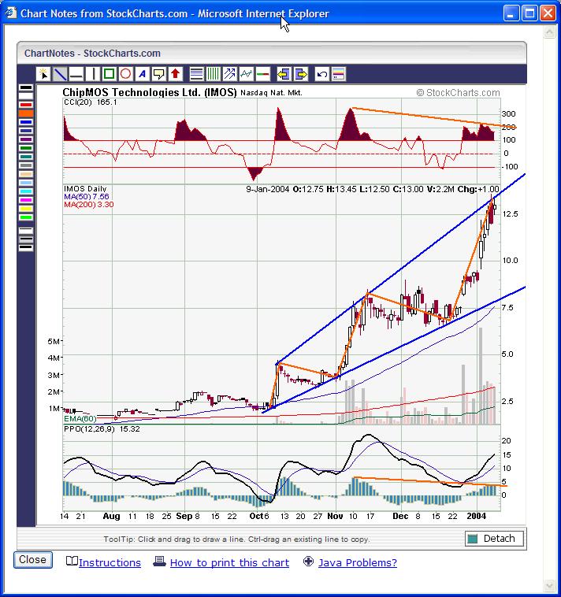Select the red circle drawing tool
Image resolution: width=561 pixels, height=597 pixels.
pyautogui.click(x=125, y=74)
